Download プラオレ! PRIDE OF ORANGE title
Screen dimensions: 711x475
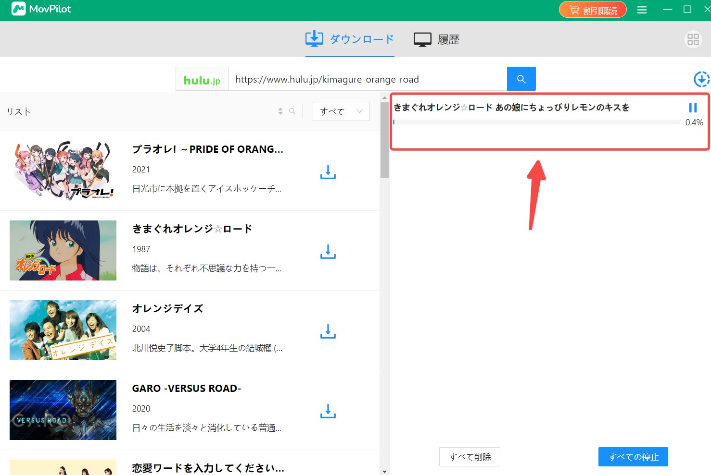pos(328,172)
